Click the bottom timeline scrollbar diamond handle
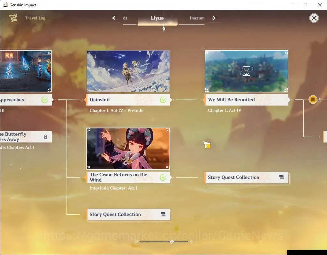Image resolution: width=327 pixels, height=255 pixels. point(171,242)
